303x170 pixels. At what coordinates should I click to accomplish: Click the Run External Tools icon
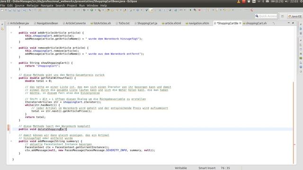tap(99, 10)
